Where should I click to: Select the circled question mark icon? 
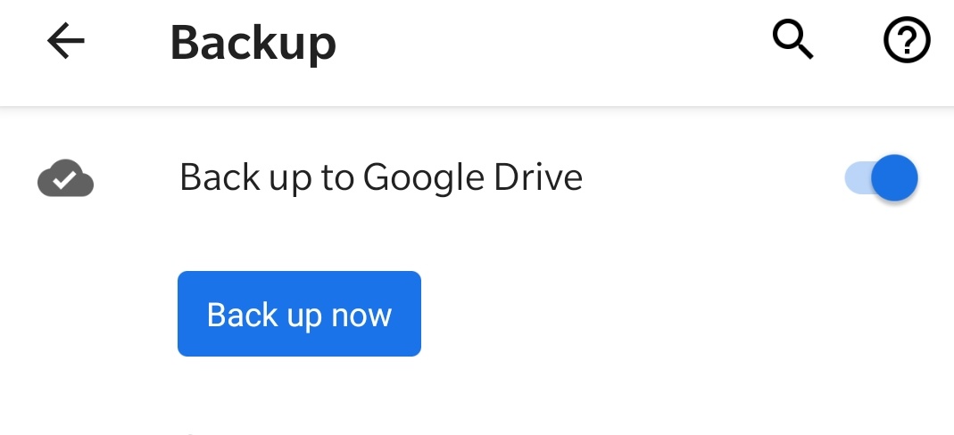coord(907,40)
